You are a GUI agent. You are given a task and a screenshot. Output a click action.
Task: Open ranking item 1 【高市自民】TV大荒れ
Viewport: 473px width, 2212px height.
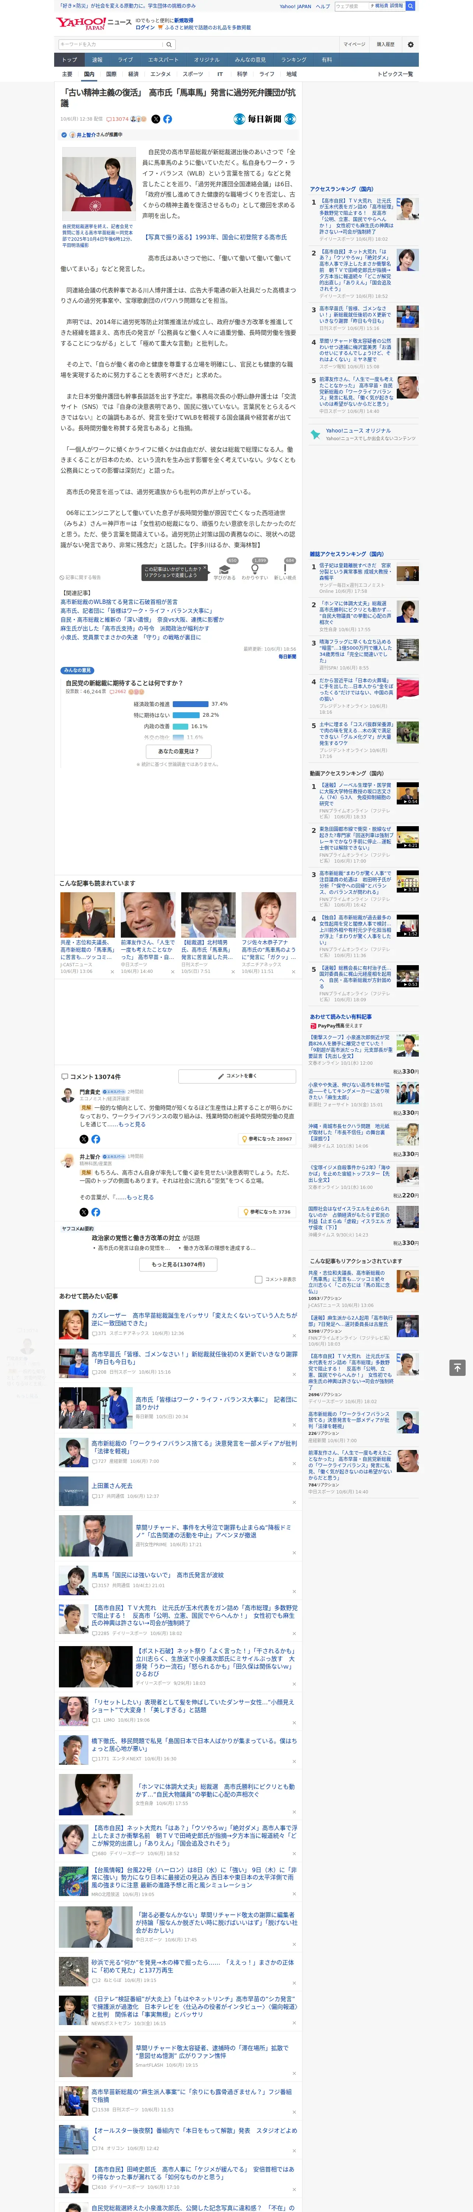click(355, 216)
